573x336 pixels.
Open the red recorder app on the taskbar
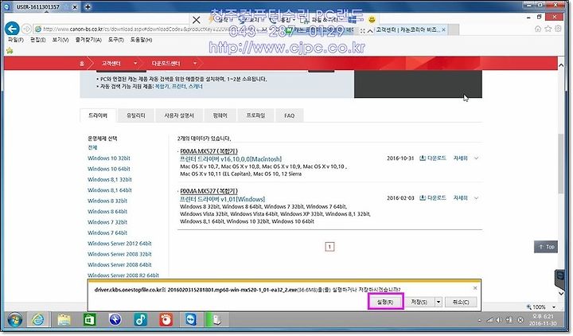pyautogui.click(x=166, y=320)
